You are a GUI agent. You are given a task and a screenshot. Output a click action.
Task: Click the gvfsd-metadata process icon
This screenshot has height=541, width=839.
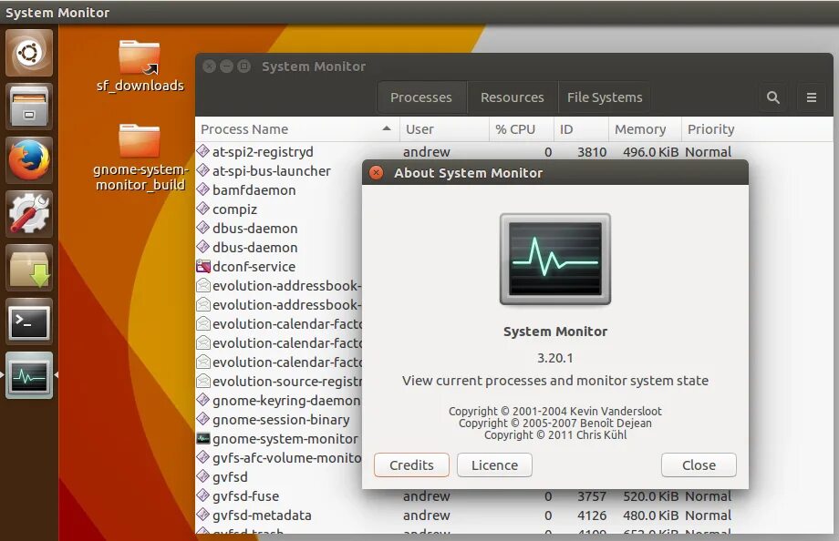202,515
